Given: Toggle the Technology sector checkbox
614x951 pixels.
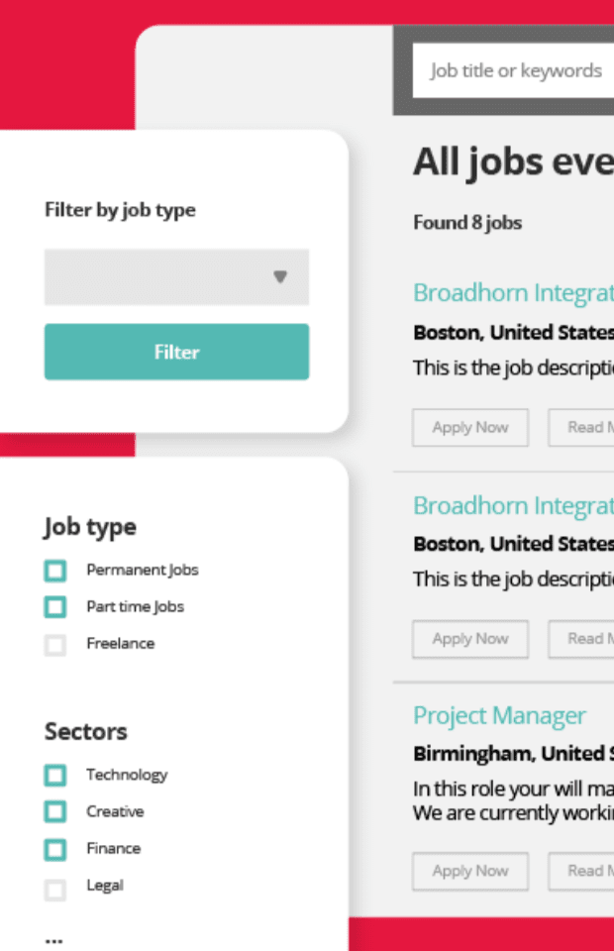Looking at the screenshot, I should [x=55, y=776].
